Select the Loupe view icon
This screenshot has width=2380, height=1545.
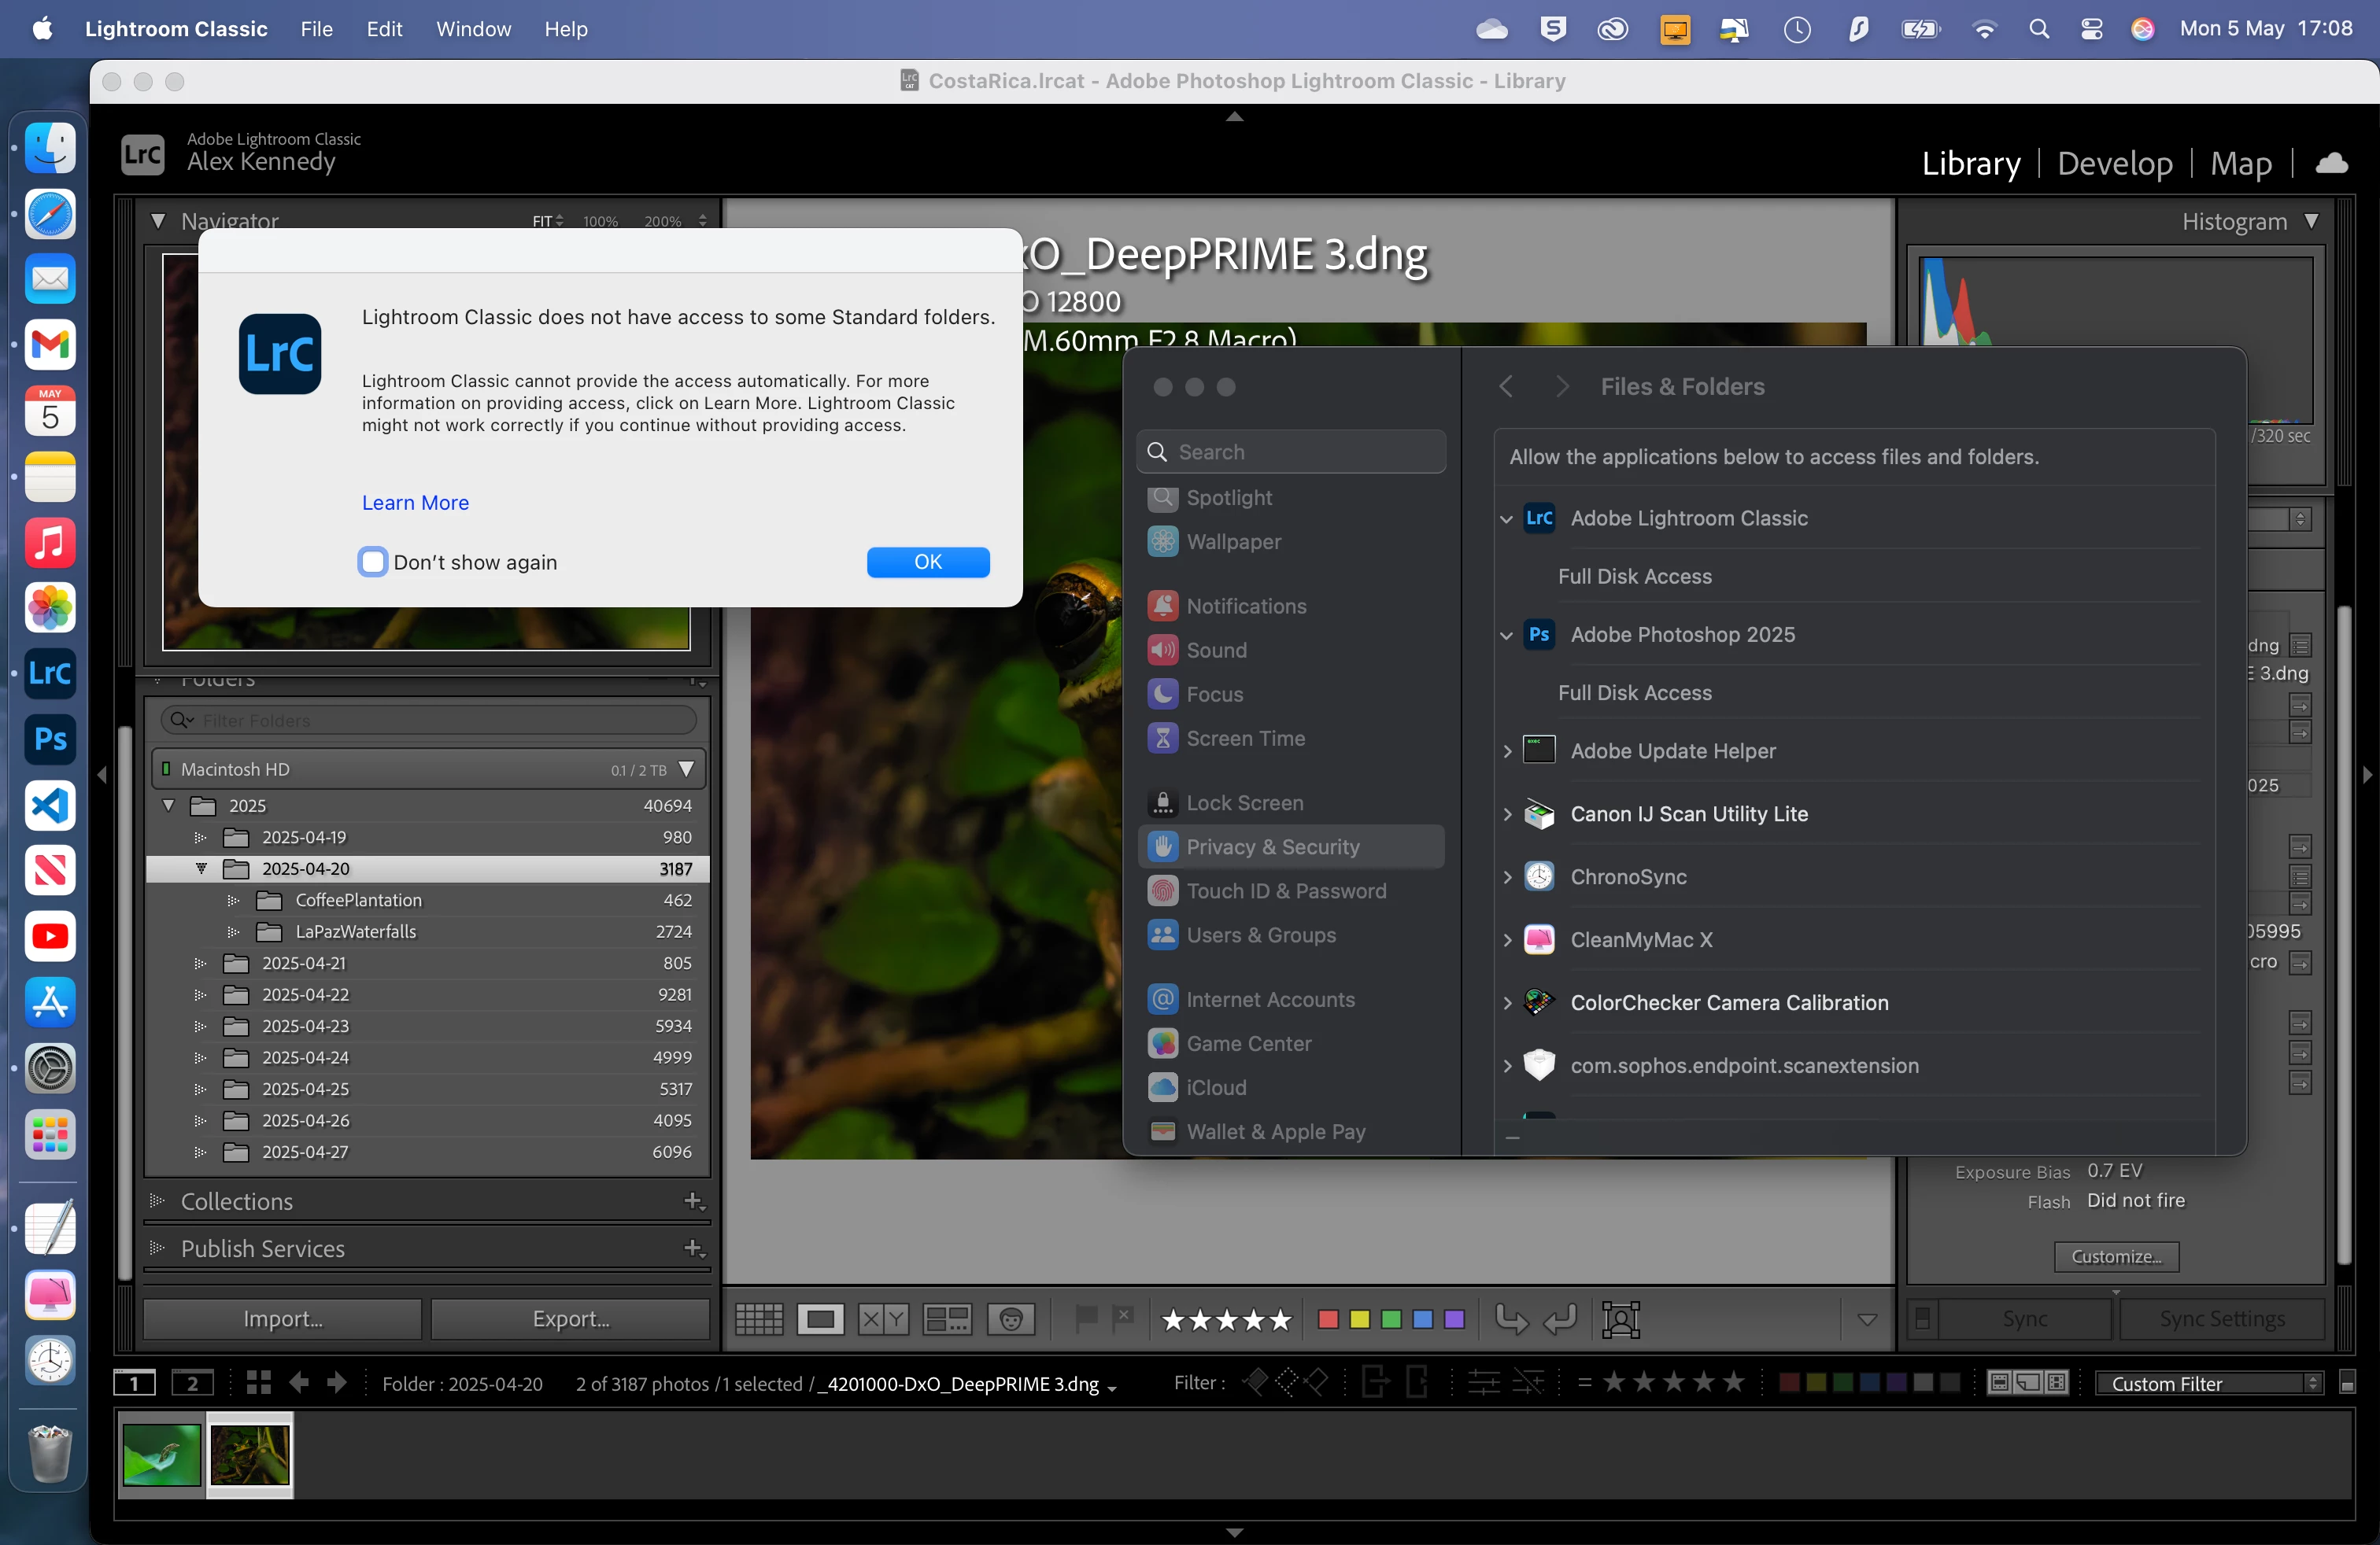[x=820, y=1319]
